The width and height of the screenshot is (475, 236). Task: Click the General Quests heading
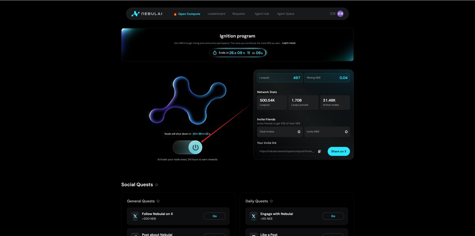point(141,201)
